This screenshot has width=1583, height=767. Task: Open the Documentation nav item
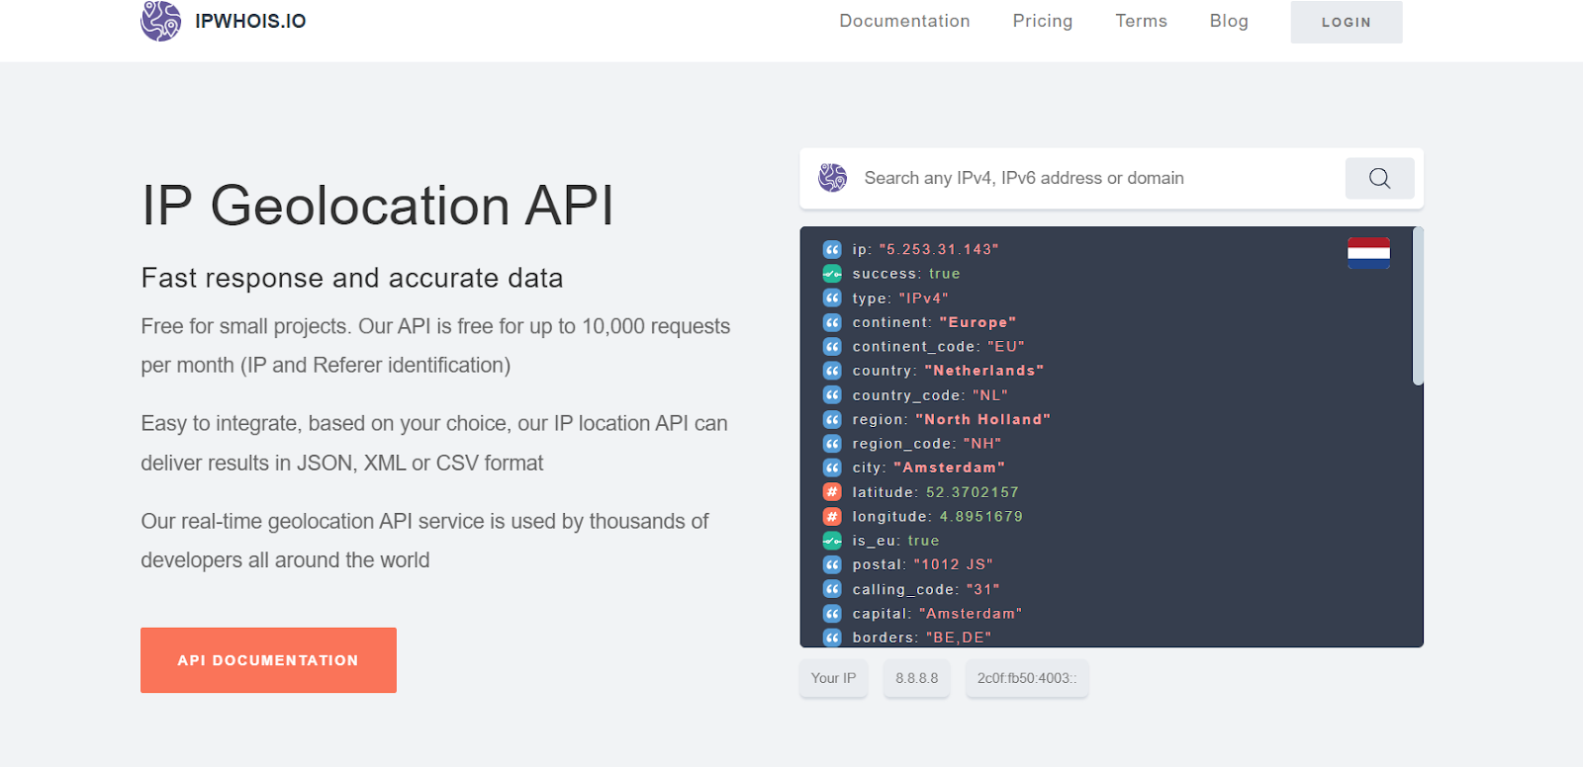(x=904, y=21)
